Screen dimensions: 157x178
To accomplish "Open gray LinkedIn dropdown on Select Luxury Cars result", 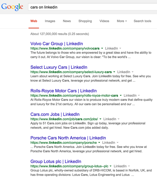I will pos(125,72).
